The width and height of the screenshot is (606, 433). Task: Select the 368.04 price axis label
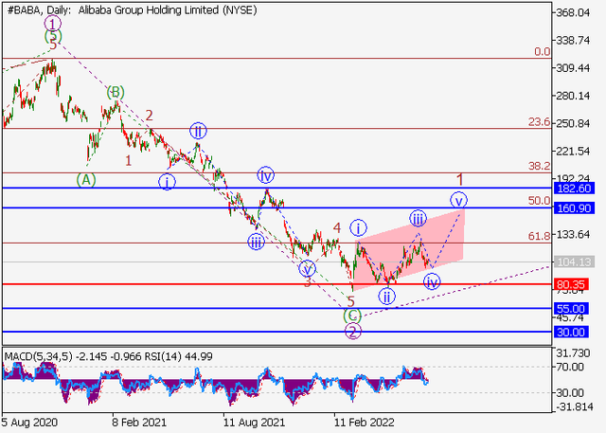(573, 12)
